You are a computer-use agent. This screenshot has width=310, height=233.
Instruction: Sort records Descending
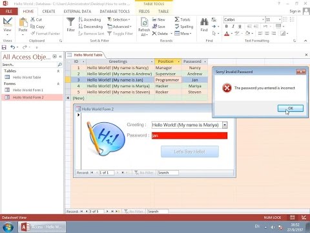click(x=90, y=27)
